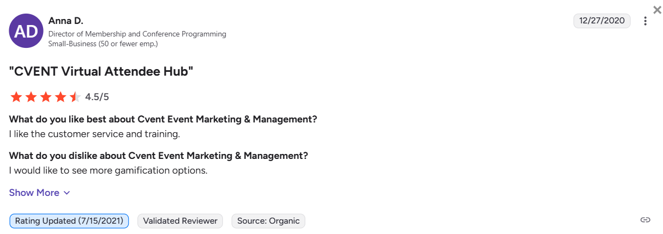663x234 pixels.
Task: Click the Validated Reviewer badge
Action: tap(180, 221)
